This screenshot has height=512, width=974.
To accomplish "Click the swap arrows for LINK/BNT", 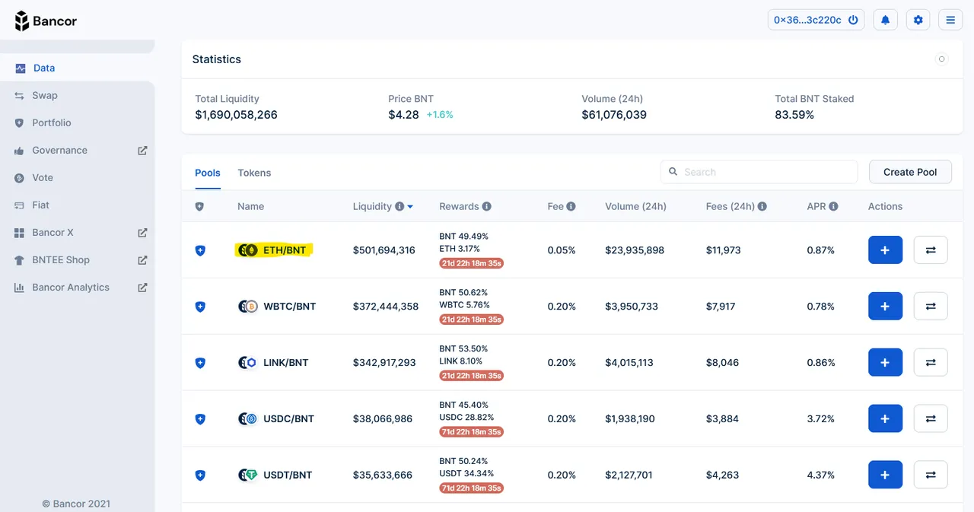I will tap(931, 362).
